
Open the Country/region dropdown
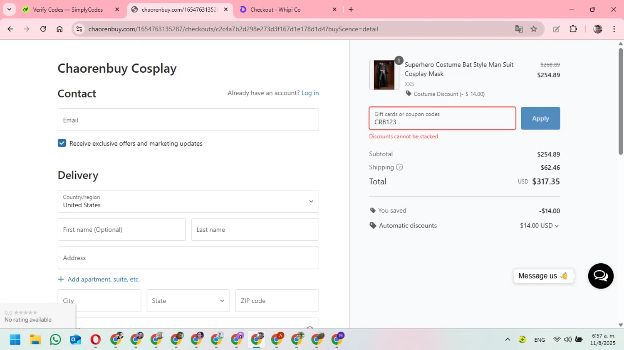188,201
